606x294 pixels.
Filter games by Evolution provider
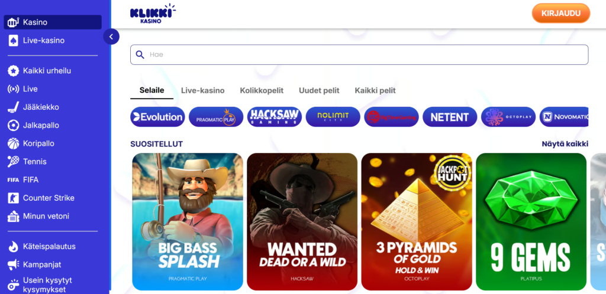click(157, 117)
